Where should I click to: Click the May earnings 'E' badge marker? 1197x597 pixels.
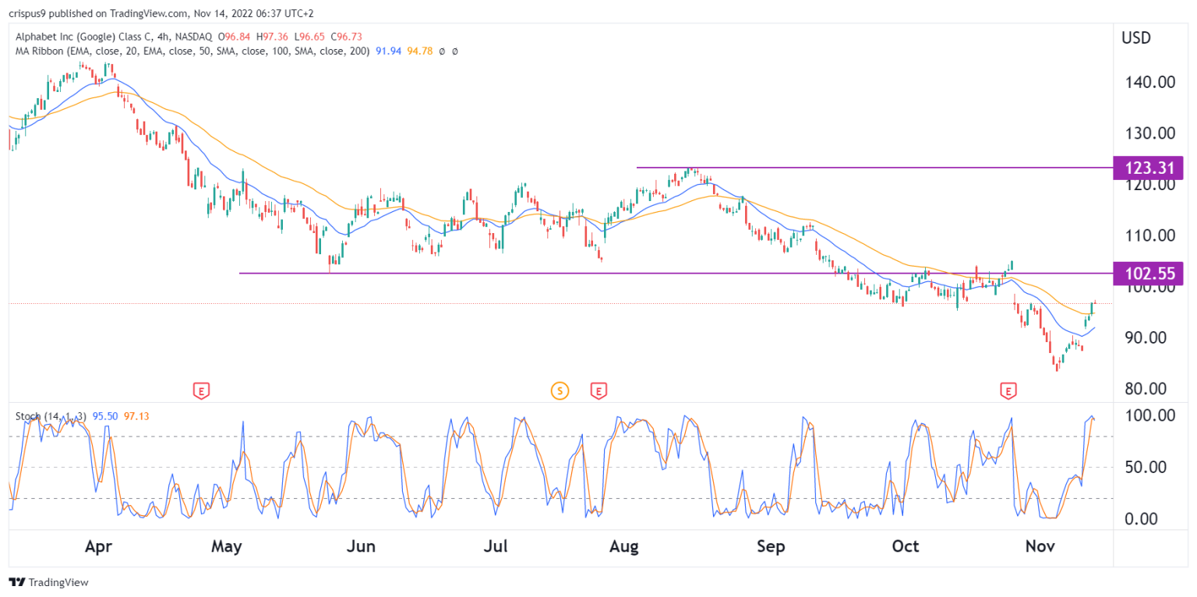203,391
